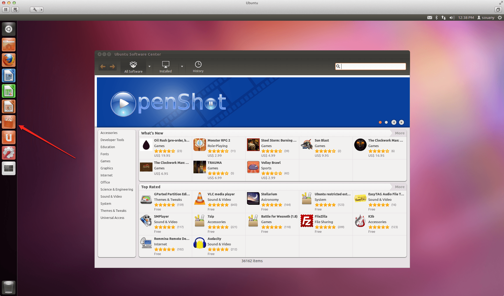Screen dimensions: 504x296
Task: Open Remmina Remote Desktop icon
Action: 146,243
